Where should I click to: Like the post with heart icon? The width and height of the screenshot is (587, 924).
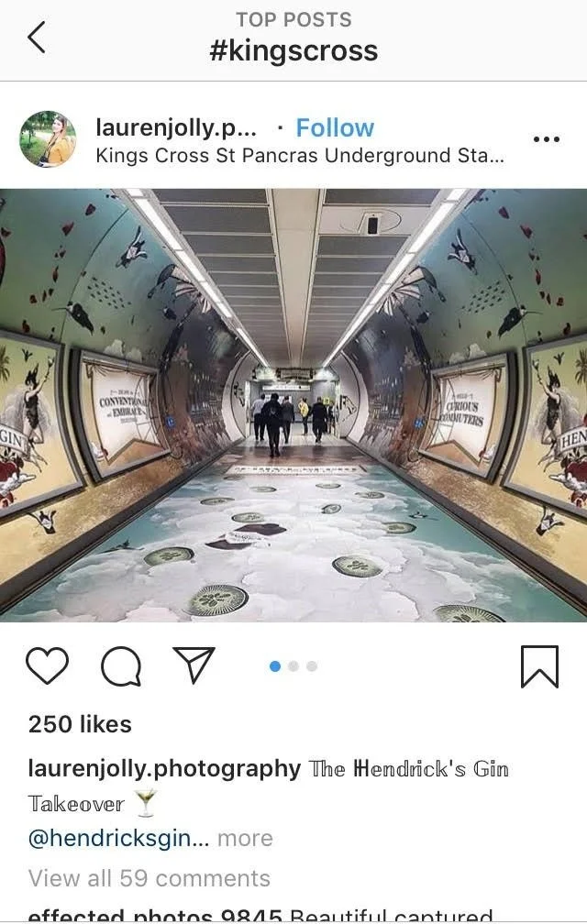point(47,665)
